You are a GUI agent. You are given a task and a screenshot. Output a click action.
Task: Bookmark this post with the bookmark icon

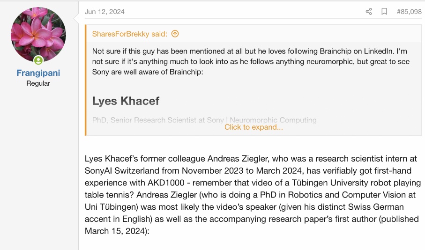click(x=384, y=12)
